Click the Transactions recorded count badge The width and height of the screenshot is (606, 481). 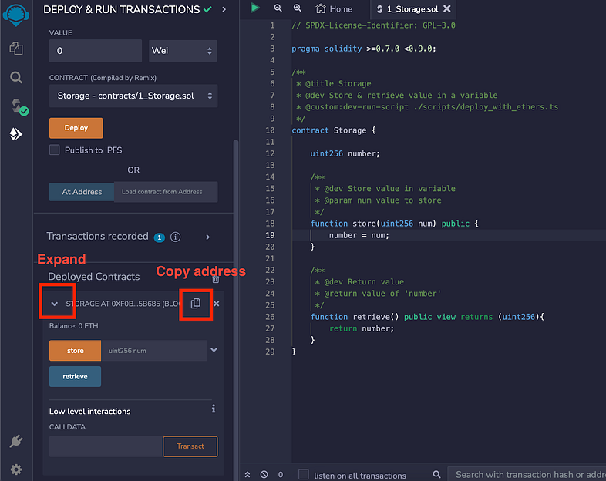tap(160, 237)
